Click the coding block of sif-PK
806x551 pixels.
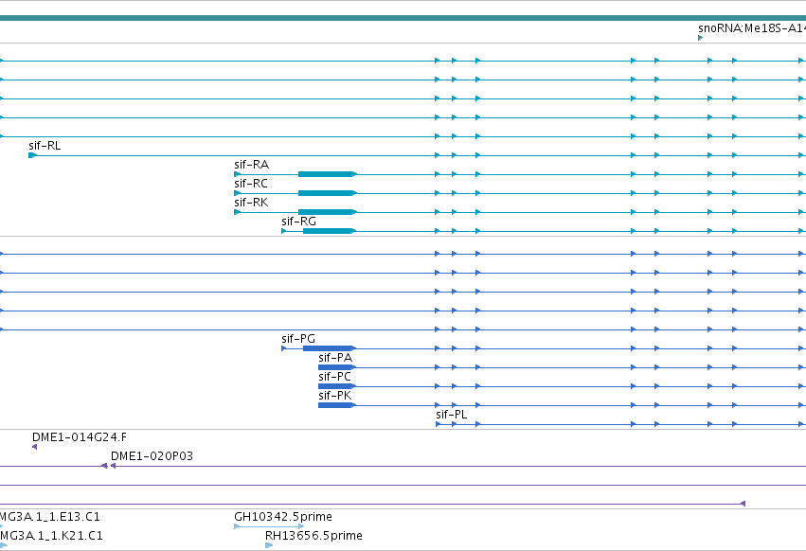click(x=335, y=405)
